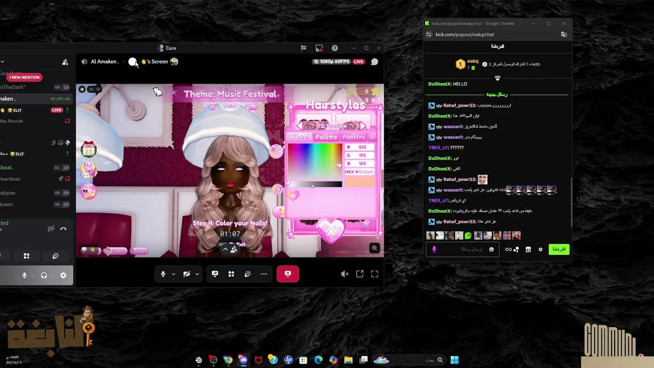The width and height of the screenshot is (654, 368).
Task: Pick a color in the rainbow wheel field
Action: click(315, 161)
